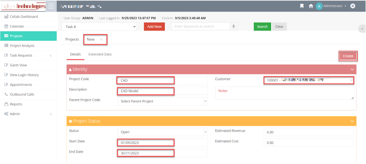Open the Parent Project Code dropdown

pyautogui.click(x=162, y=101)
